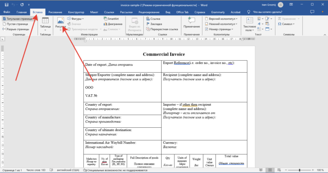328x173 pixels.
Task: Open the Файл tab
Action: (x=7, y=12)
